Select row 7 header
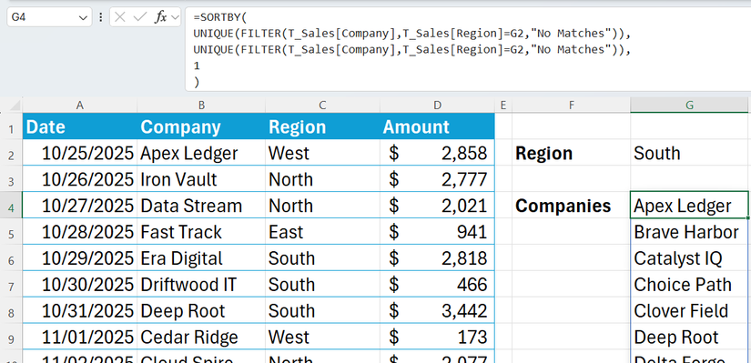This screenshot has width=751, height=363. click(x=11, y=285)
